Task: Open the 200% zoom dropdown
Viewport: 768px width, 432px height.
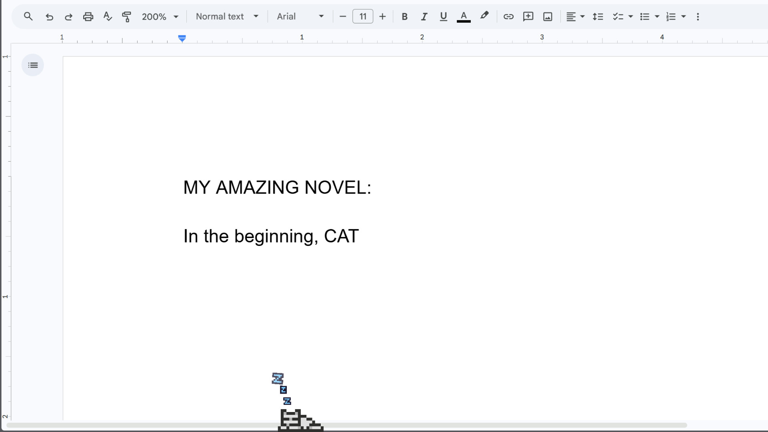Action: pos(160,16)
